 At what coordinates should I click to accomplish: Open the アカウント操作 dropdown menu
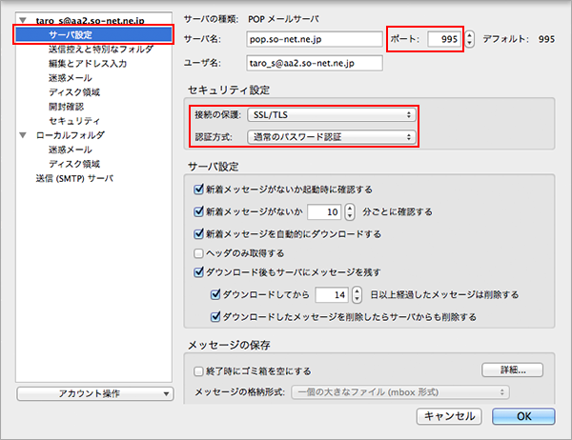(x=94, y=393)
